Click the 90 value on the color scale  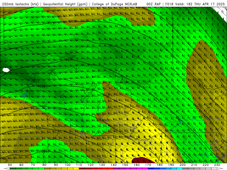[56, 165]
